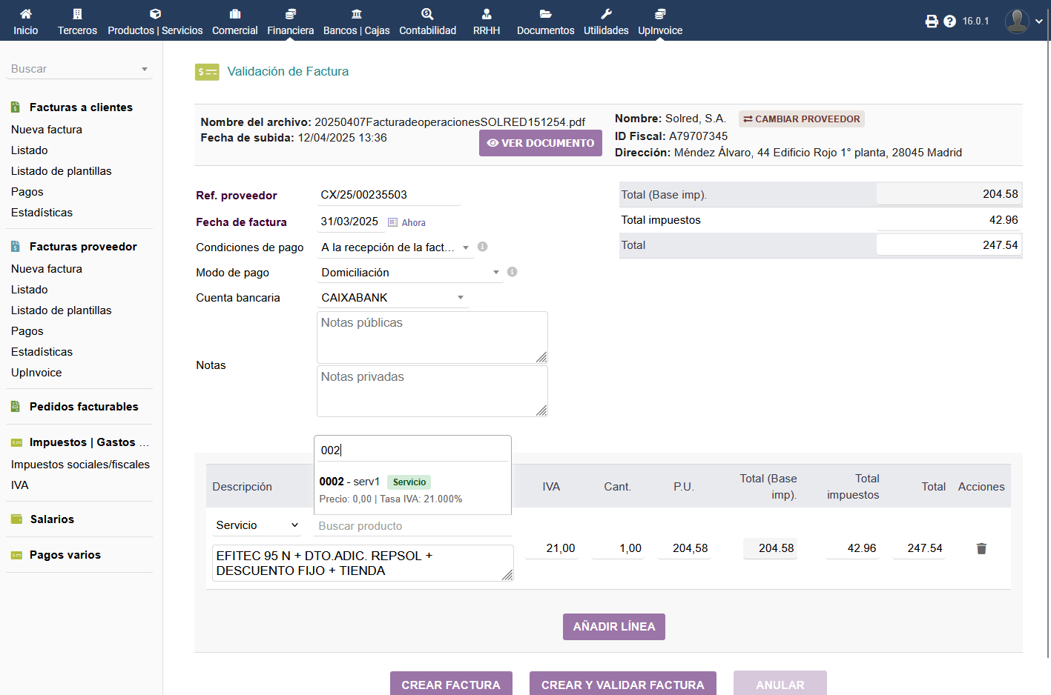Go to Inicio home icon

click(25, 21)
